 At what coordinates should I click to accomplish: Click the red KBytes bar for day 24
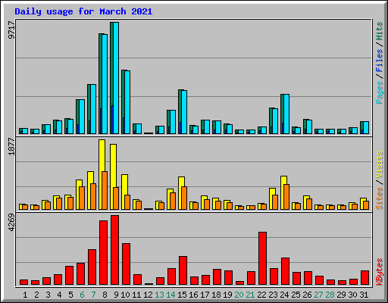tap(285, 271)
